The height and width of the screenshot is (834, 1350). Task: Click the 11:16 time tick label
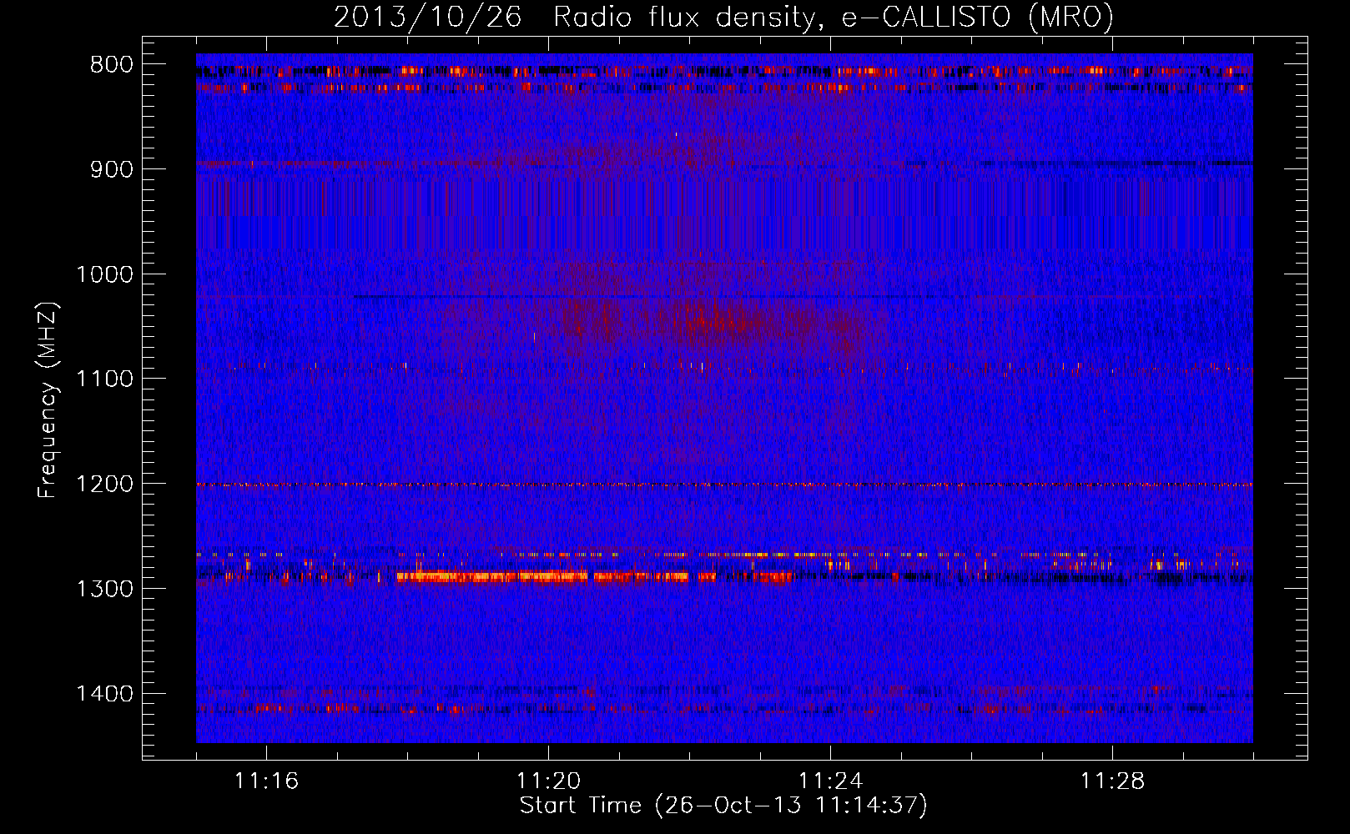[x=266, y=781]
